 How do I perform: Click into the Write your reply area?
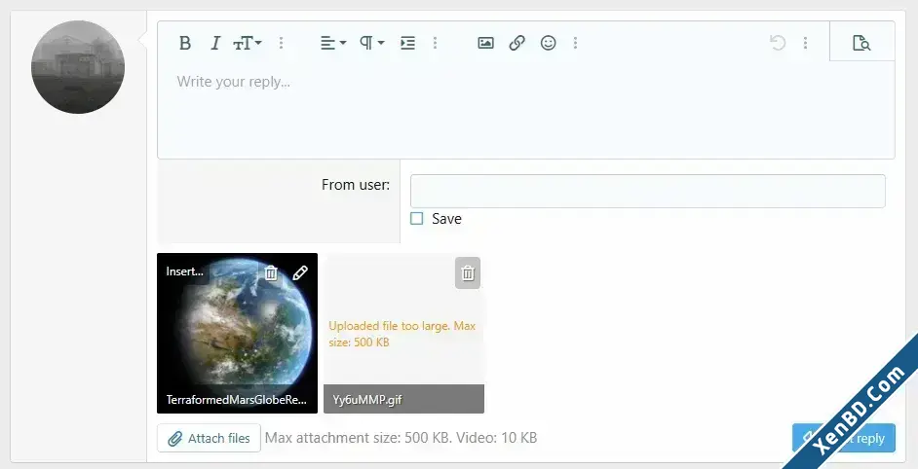(x=525, y=109)
